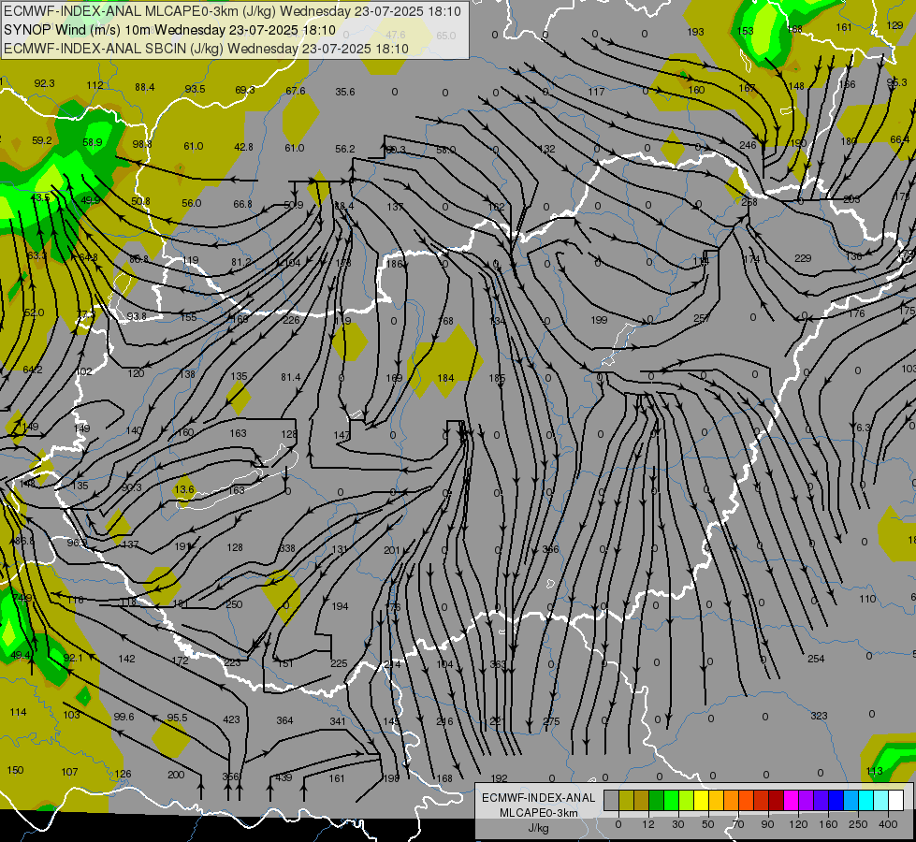Click the legend unit label J/kg
Viewport: 916px width, 842px height.
(x=539, y=828)
